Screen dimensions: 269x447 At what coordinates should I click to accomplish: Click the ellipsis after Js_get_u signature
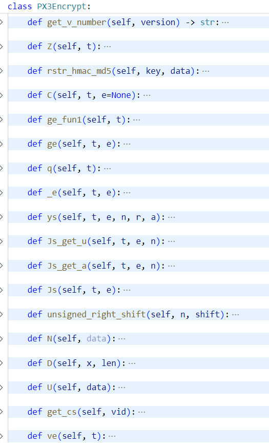coord(171,242)
